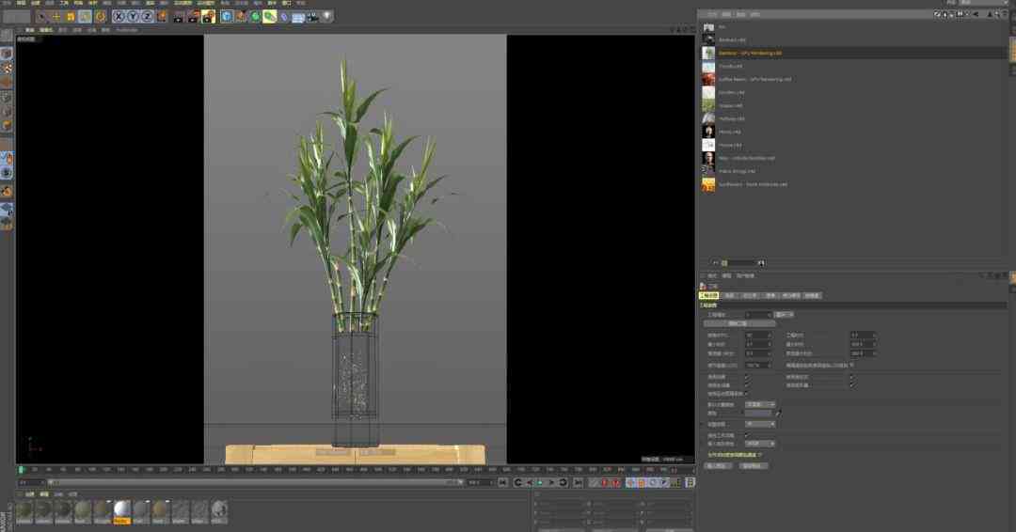Select the Scale tool in top toolbar
1016x532 pixels.
(71, 17)
